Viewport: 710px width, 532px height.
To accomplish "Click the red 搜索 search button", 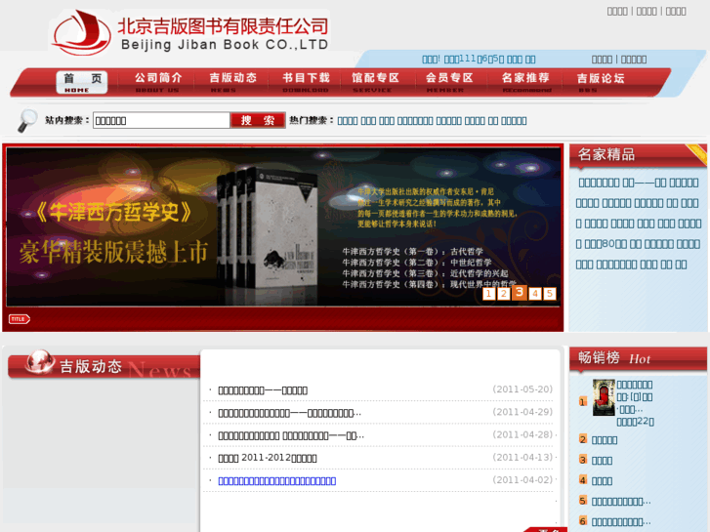I will point(258,120).
